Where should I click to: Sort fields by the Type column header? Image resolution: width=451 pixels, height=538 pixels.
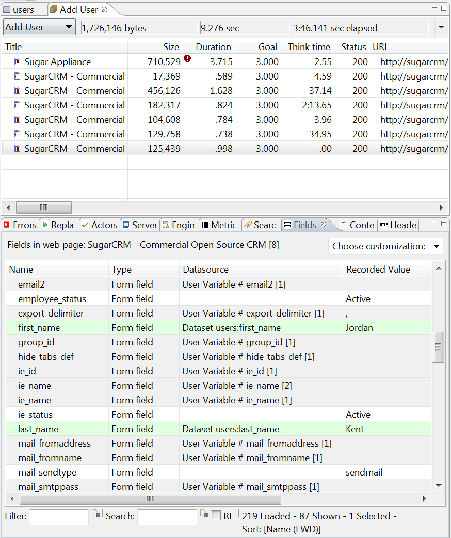click(143, 270)
